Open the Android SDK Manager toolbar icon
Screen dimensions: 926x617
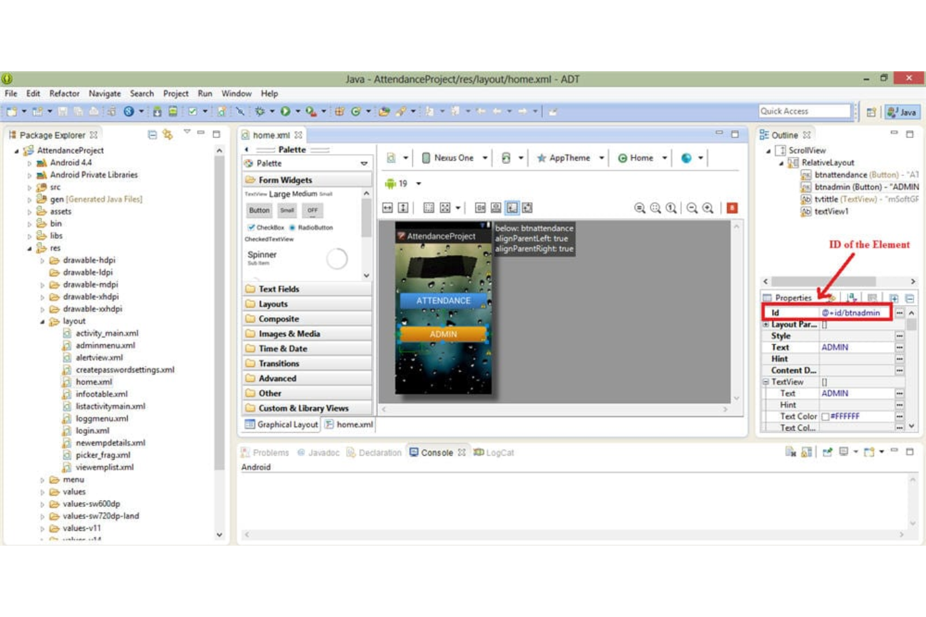tap(157, 111)
